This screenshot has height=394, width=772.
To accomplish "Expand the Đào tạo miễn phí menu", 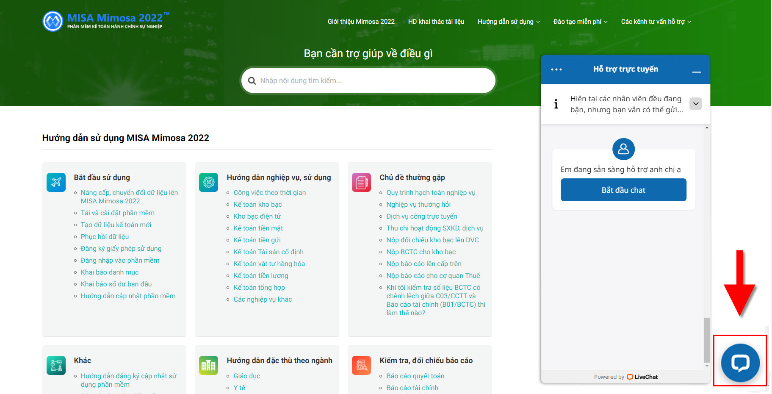I will (x=580, y=22).
